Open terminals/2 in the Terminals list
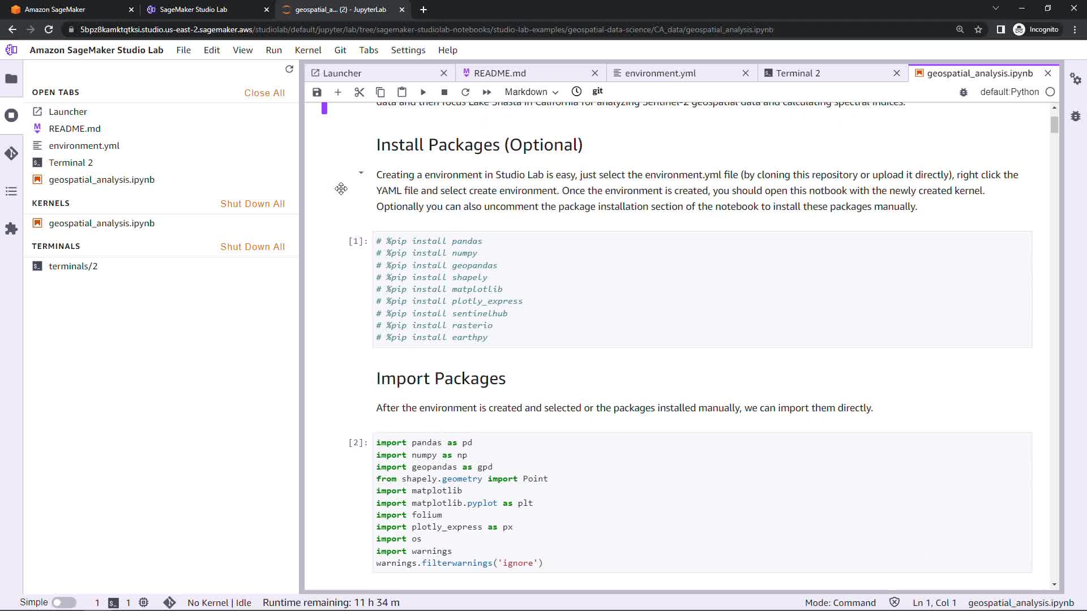The width and height of the screenshot is (1087, 611). click(73, 266)
